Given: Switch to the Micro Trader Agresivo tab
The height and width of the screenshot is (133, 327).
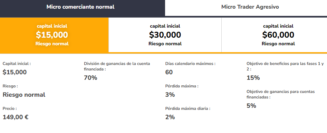Looking at the screenshot, I should [250, 7].
